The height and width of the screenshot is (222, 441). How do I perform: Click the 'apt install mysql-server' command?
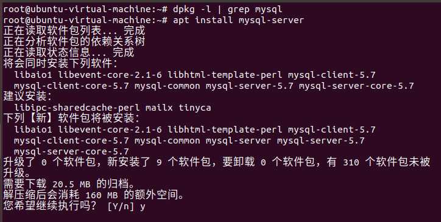click(x=239, y=20)
